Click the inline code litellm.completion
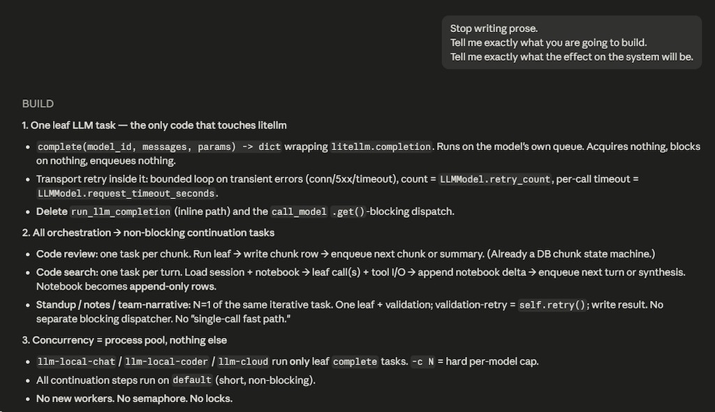This screenshot has height=412, width=715. click(381, 147)
